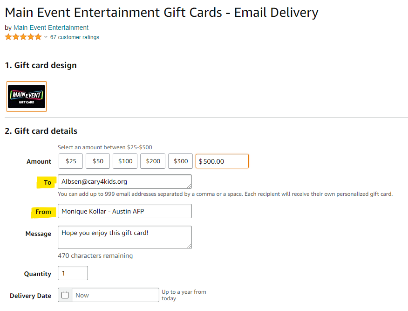Select the Main Event gift card design
408x311 pixels.
tap(27, 97)
